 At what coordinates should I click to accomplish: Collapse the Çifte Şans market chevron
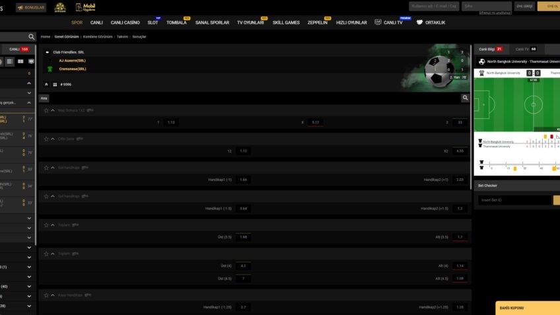tap(53, 139)
